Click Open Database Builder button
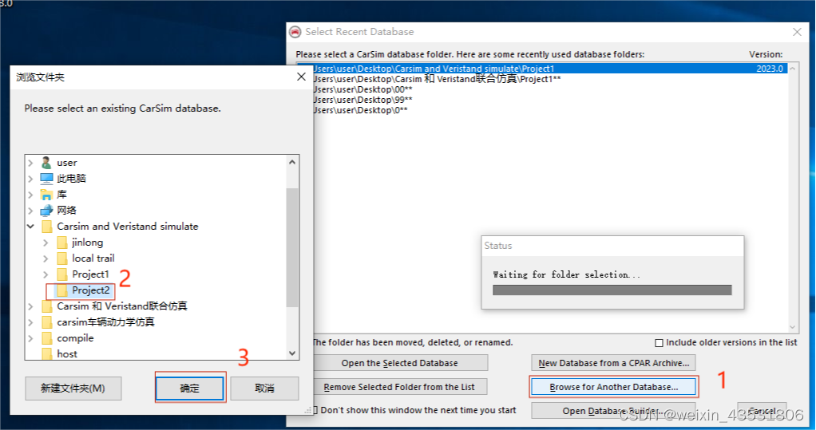 613,411
